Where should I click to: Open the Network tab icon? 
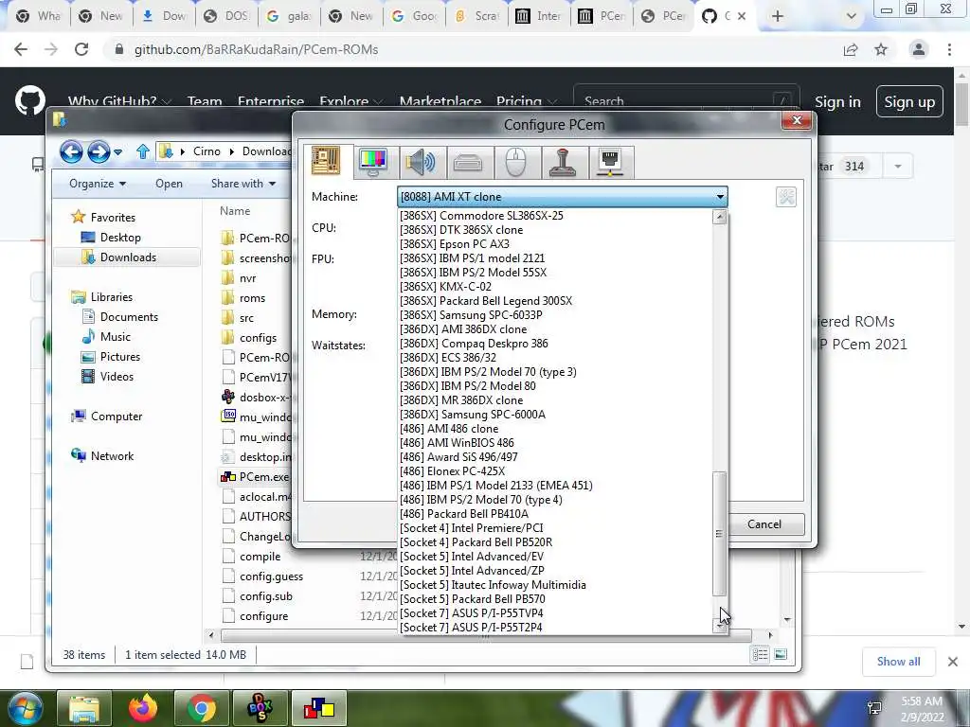[611, 162]
